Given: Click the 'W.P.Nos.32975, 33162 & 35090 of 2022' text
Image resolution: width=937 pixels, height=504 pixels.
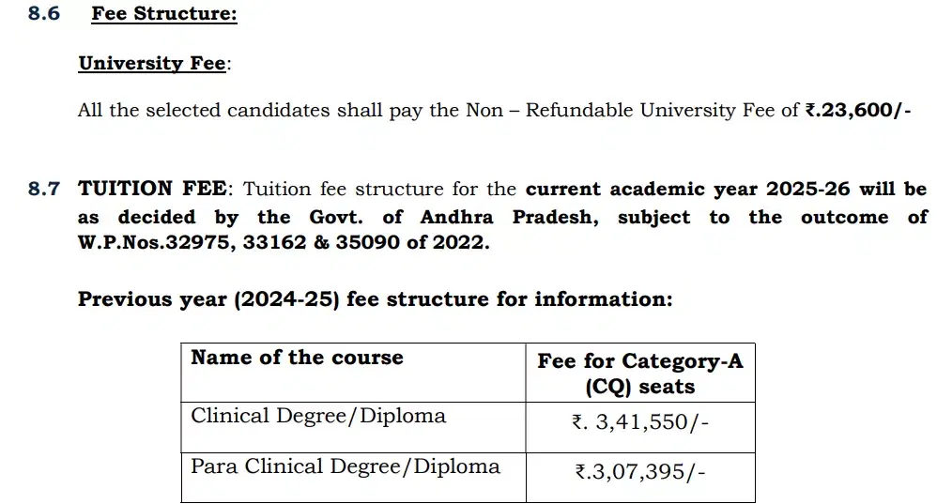Looking at the screenshot, I should pos(283,243).
